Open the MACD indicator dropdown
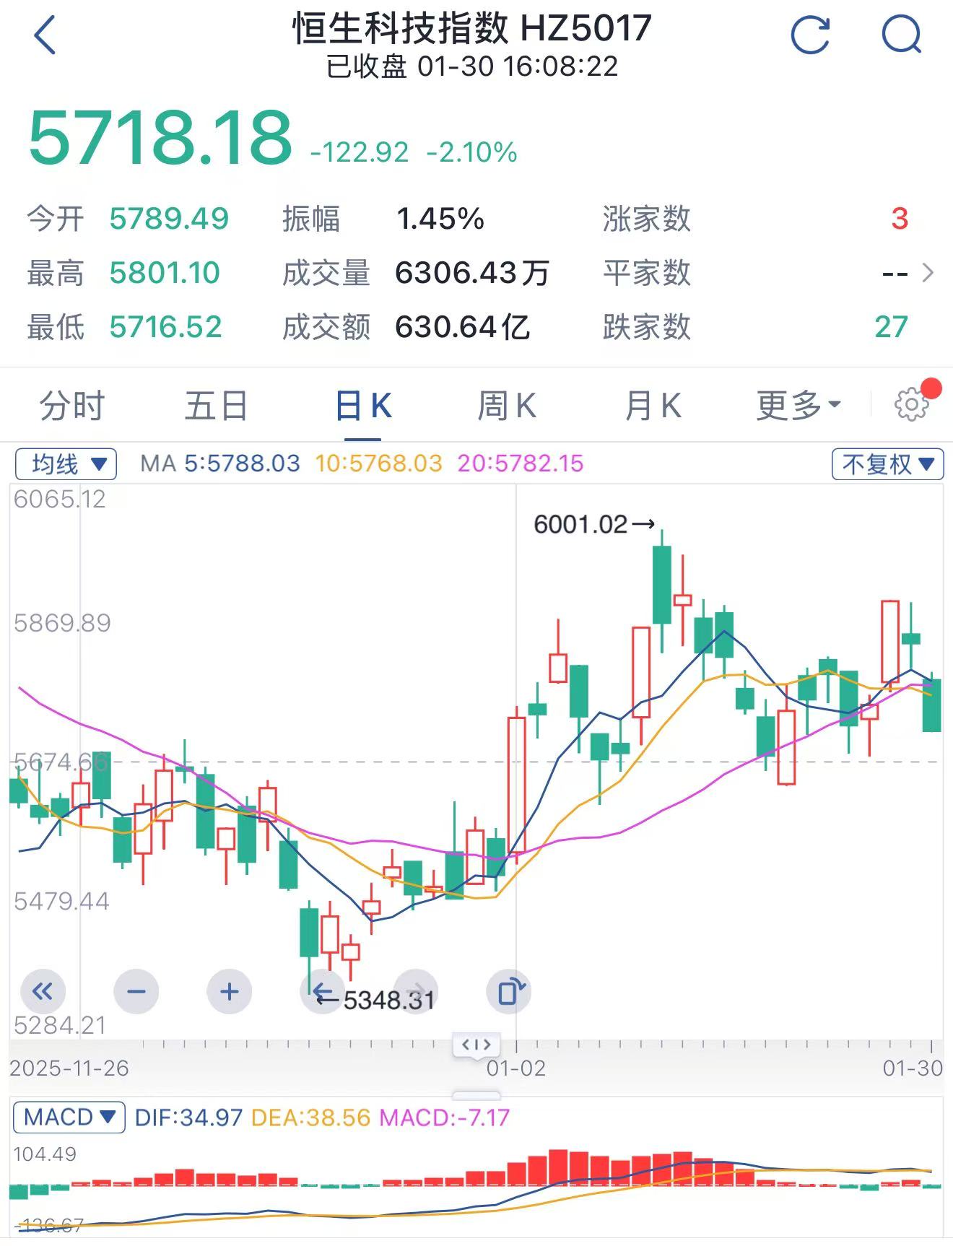This screenshot has width=953, height=1246. pyautogui.click(x=69, y=1117)
